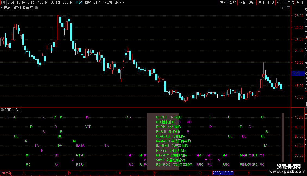
Task: Toggle the panel layout icon at chart top-right
Action: coord(288,8)
